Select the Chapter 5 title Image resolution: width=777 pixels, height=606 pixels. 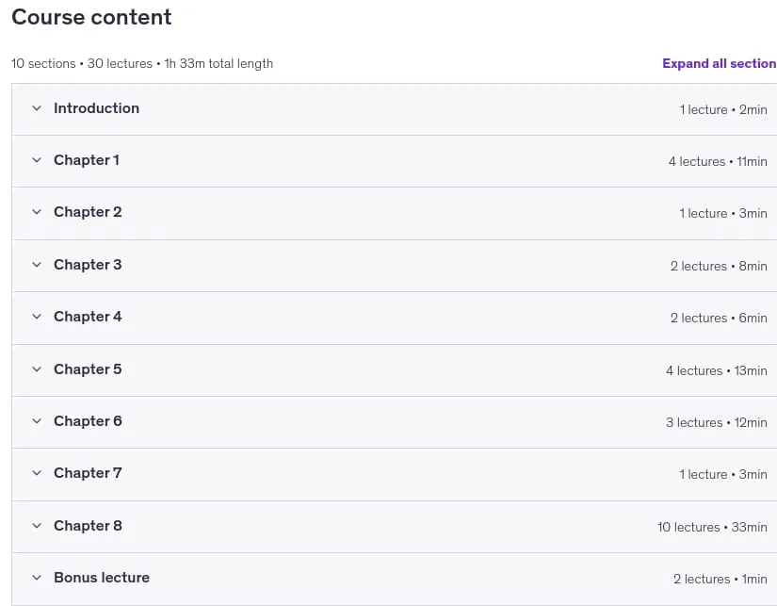pyautogui.click(x=88, y=369)
